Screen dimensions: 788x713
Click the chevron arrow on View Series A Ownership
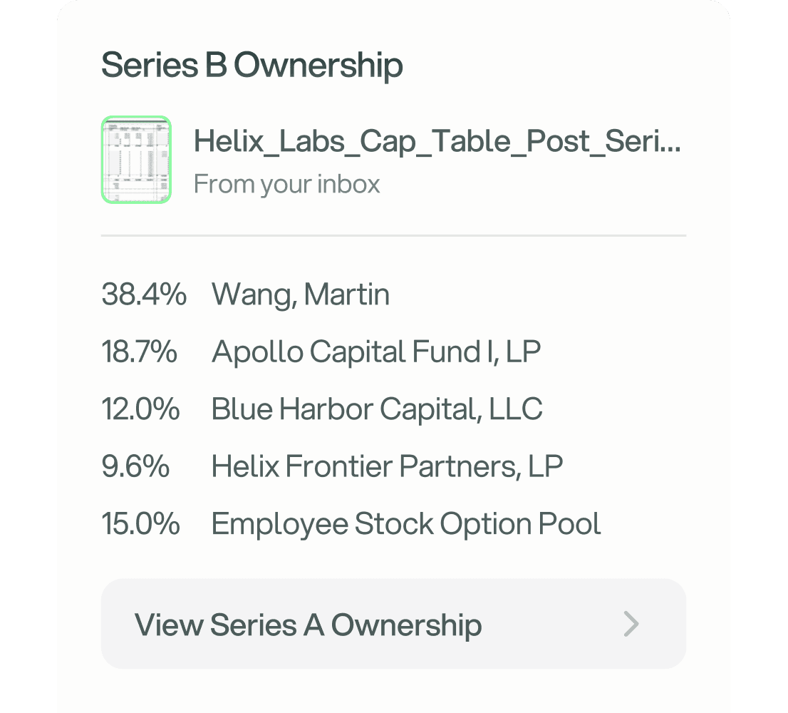631,624
